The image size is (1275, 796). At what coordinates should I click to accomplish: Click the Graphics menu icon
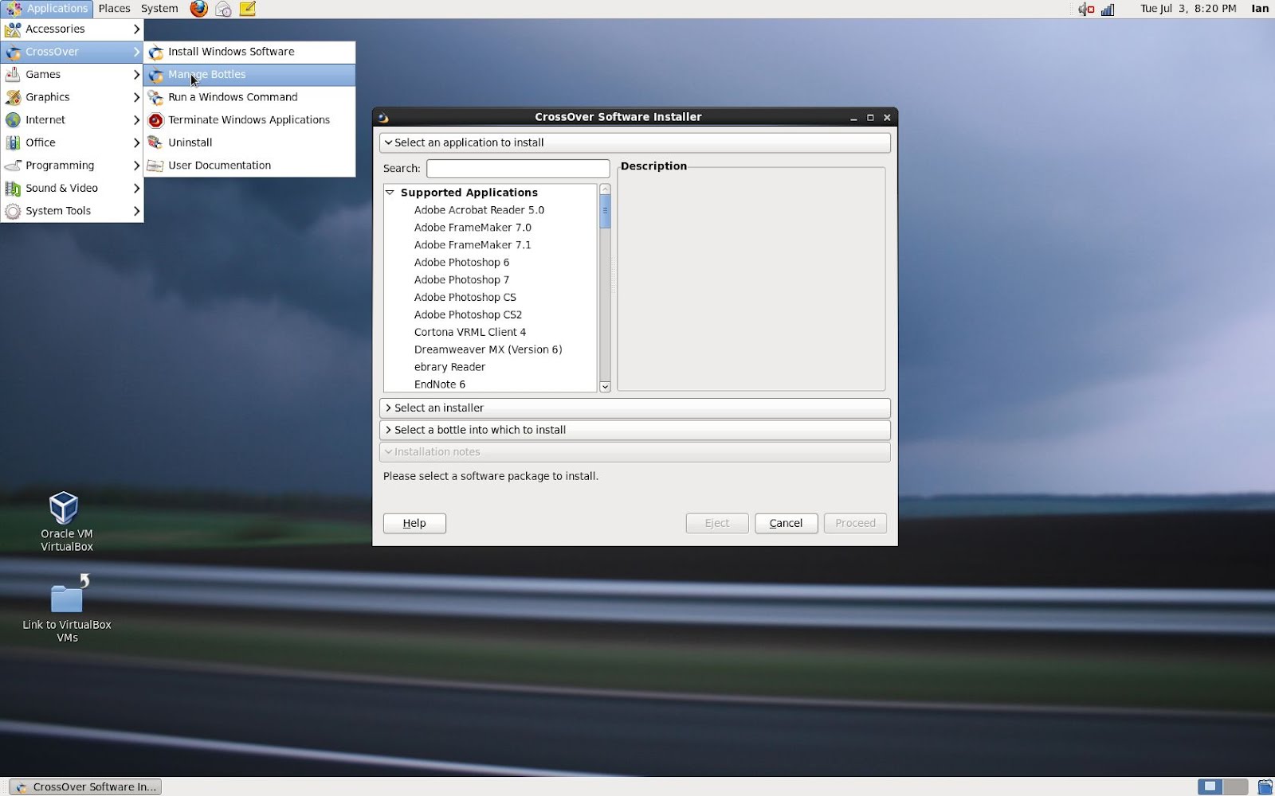click(x=13, y=97)
